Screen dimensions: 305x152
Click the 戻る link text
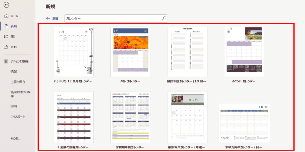[55, 19]
